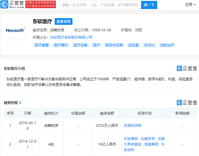
Task: Open the 应用 dropdown menu
Action: (x=190, y=5)
